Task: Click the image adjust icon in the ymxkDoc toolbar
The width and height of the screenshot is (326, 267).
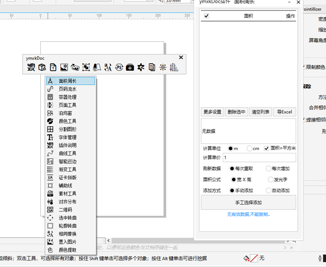Action: [64, 67]
